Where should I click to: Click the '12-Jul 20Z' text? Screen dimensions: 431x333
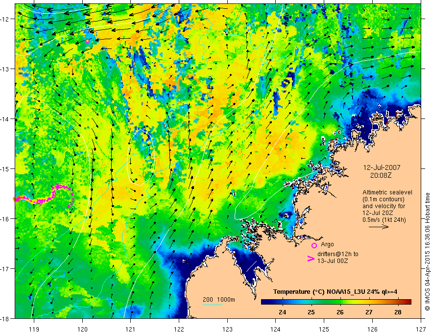pyautogui.click(x=378, y=213)
